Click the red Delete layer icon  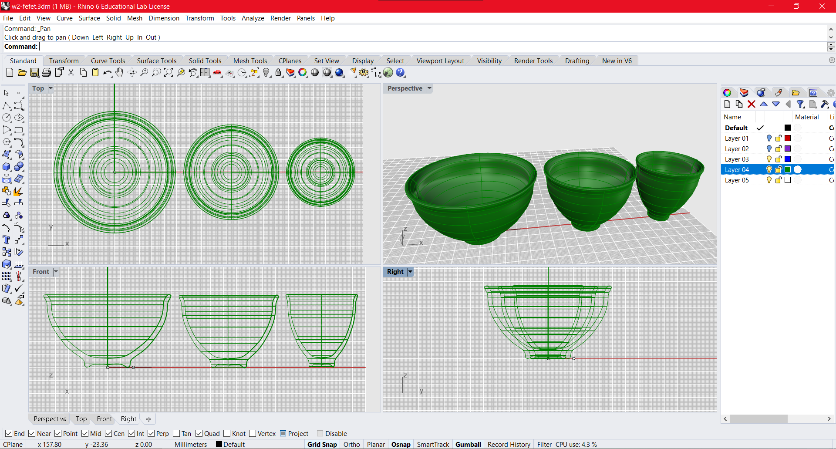coord(752,104)
